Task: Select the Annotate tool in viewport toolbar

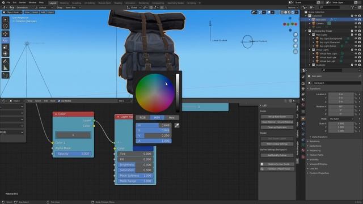Action: click(x=5, y=61)
